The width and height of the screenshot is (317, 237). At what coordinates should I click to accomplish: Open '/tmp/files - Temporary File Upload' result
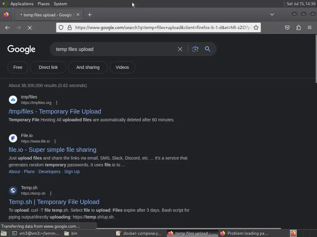pyautogui.click(x=55, y=111)
